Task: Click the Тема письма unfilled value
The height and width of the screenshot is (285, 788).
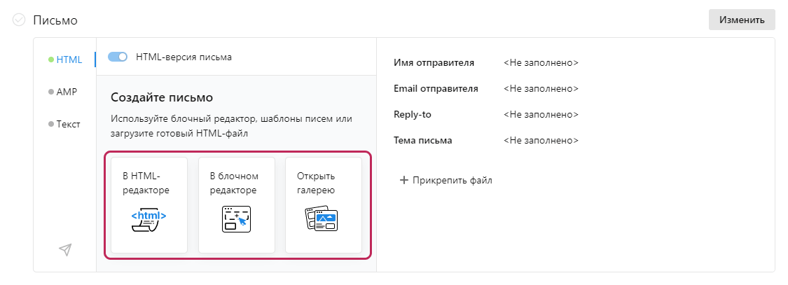Action: click(x=541, y=140)
